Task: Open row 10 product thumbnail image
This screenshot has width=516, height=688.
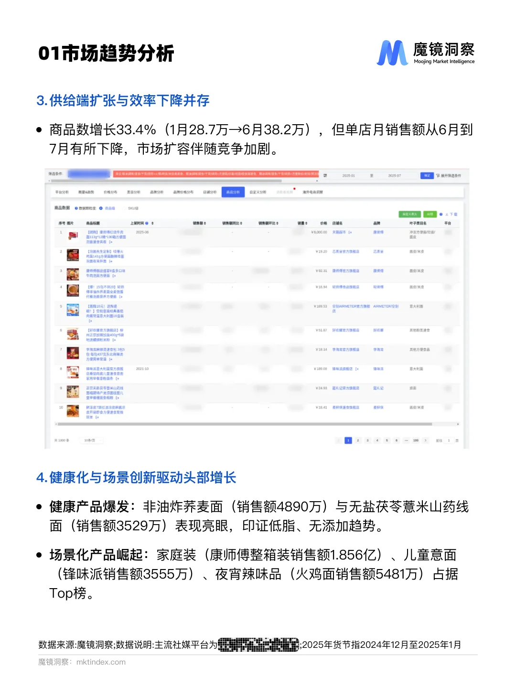Action: tap(73, 411)
